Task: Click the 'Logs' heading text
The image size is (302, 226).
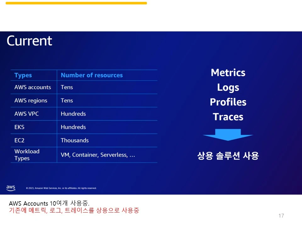Action: point(228,88)
